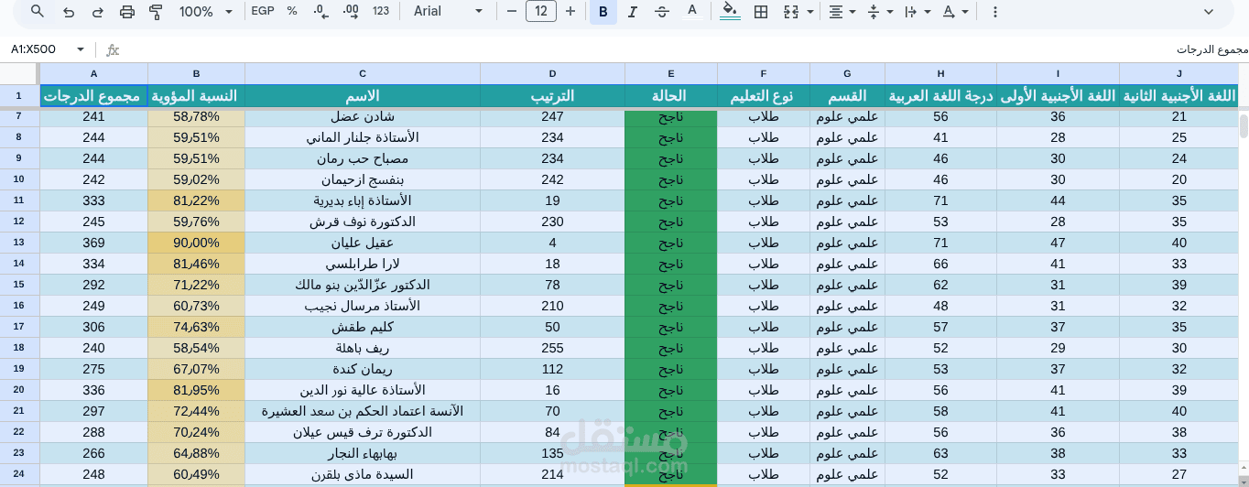
Task: Toggle italic formatting
Action: [x=632, y=12]
